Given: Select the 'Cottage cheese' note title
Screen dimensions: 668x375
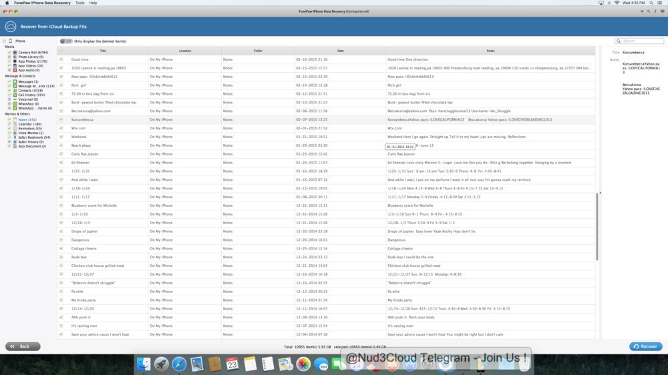Looking at the screenshot, I should [x=84, y=249].
